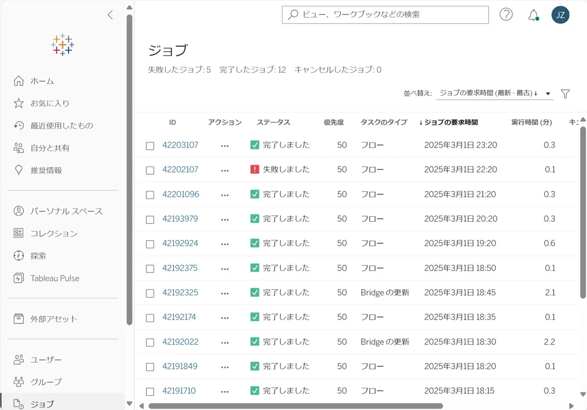
Task: Click the filter funnel icon
Action: click(x=565, y=94)
